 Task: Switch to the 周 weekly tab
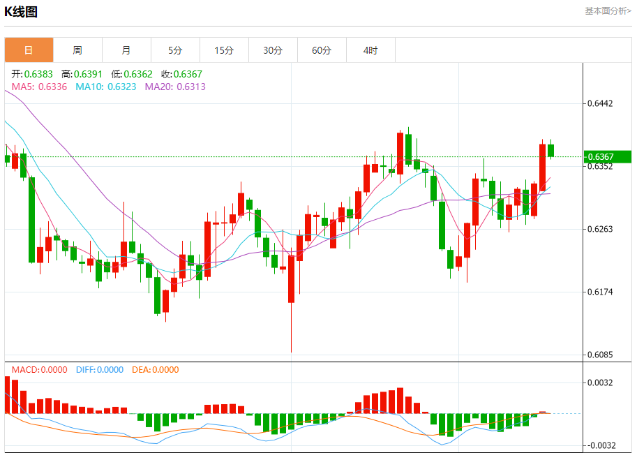click(x=77, y=50)
